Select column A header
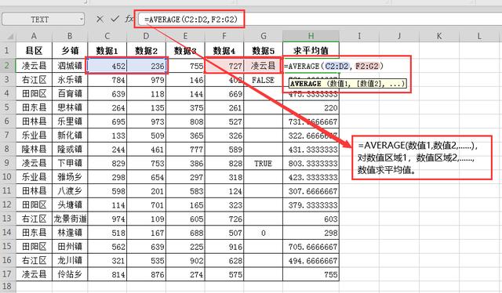Screen dimensions: 502x293 [x=34, y=36]
